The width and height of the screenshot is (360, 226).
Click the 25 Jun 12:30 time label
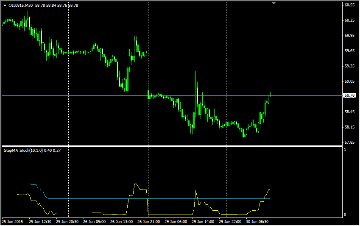[x=40, y=222]
